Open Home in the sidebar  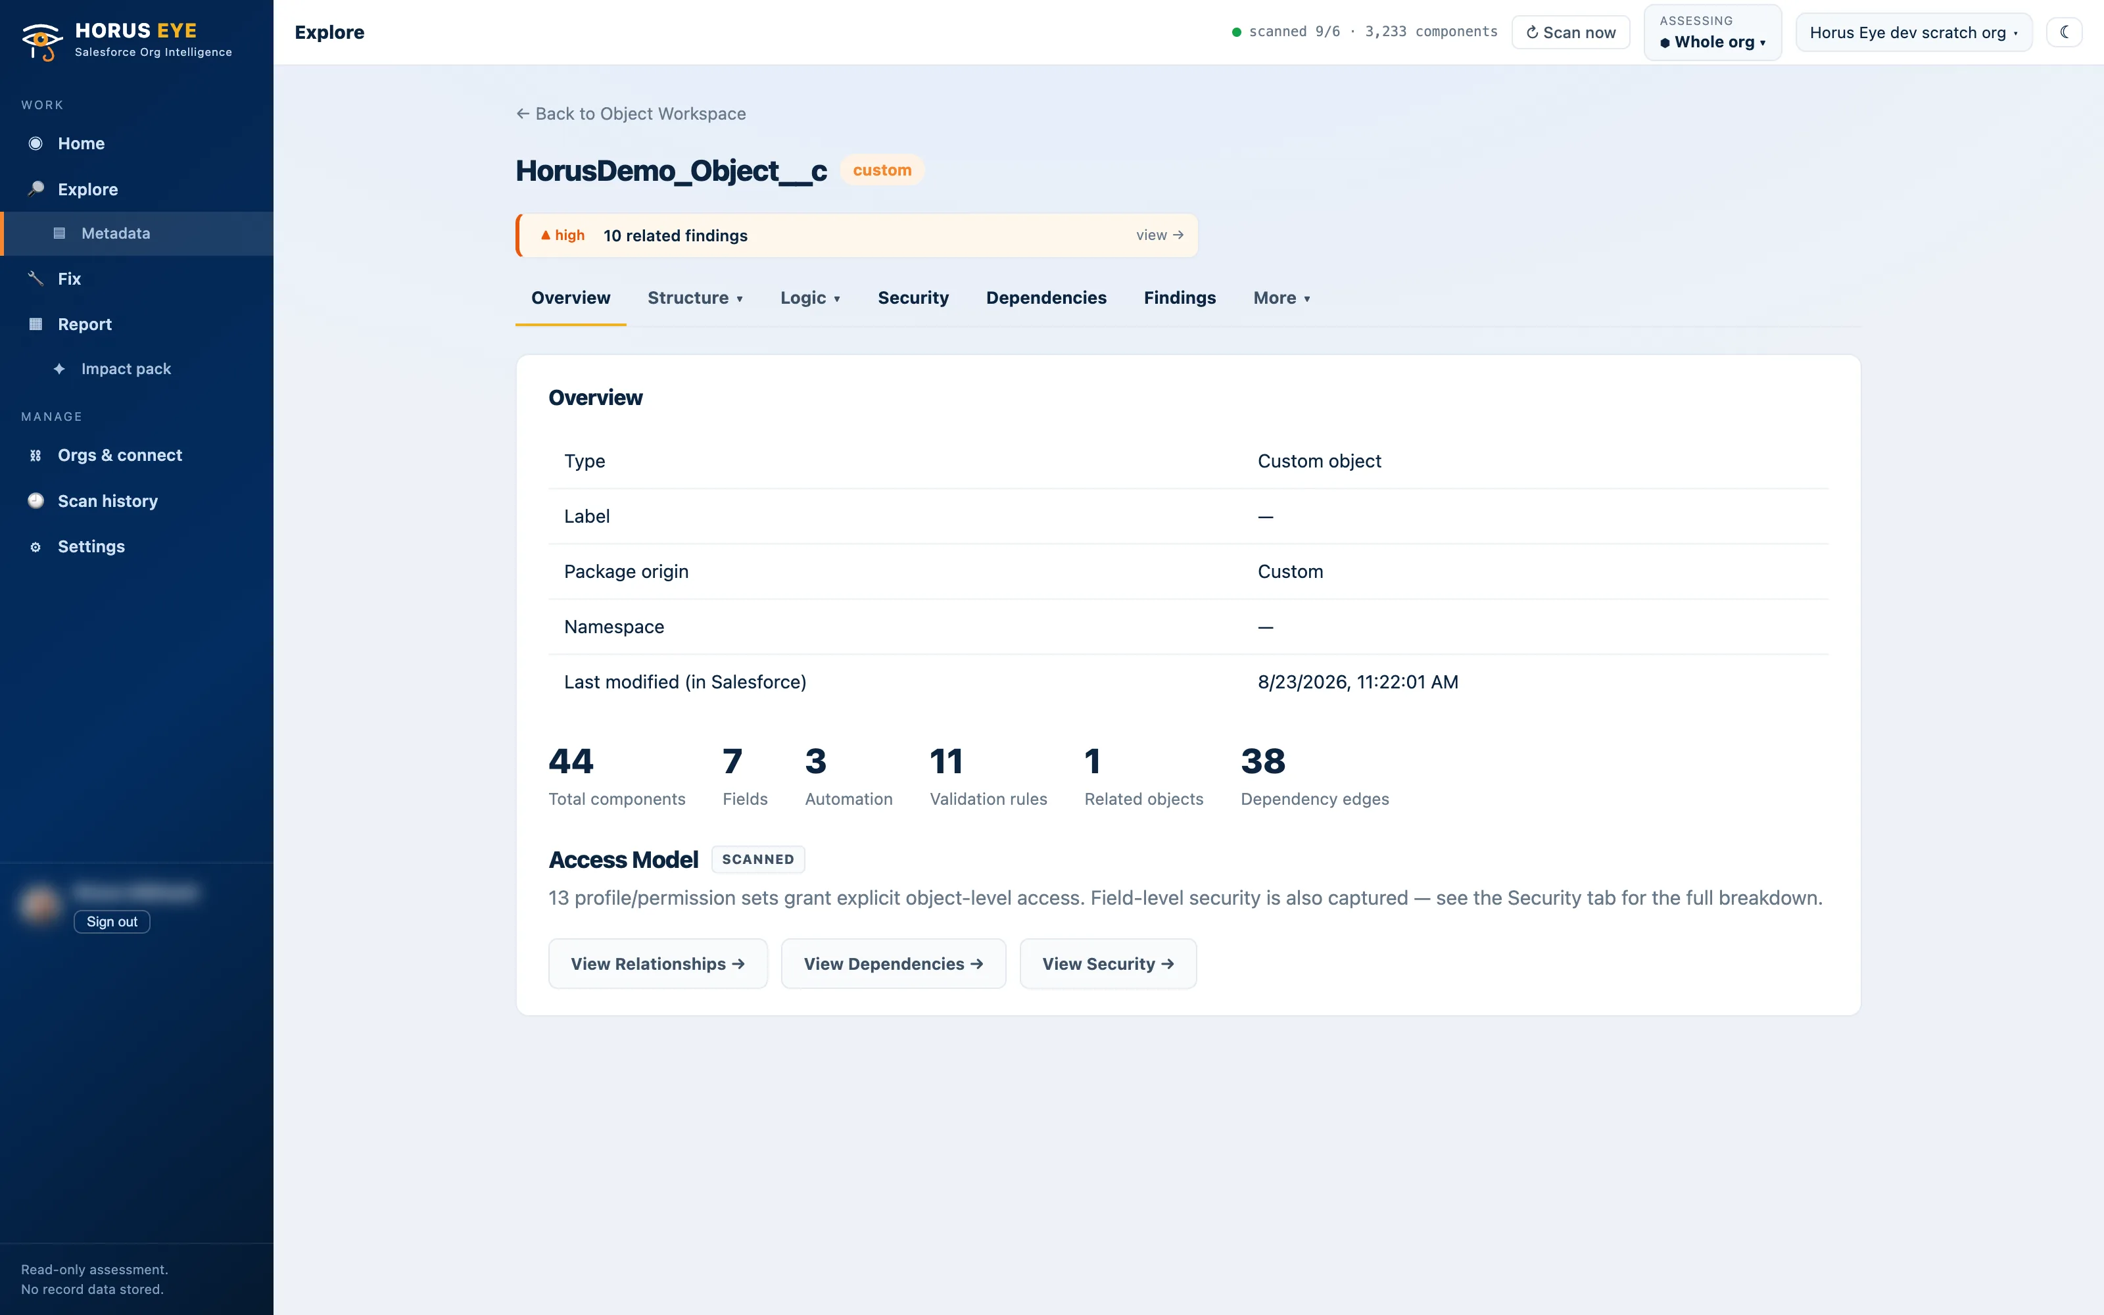[x=137, y=143]
